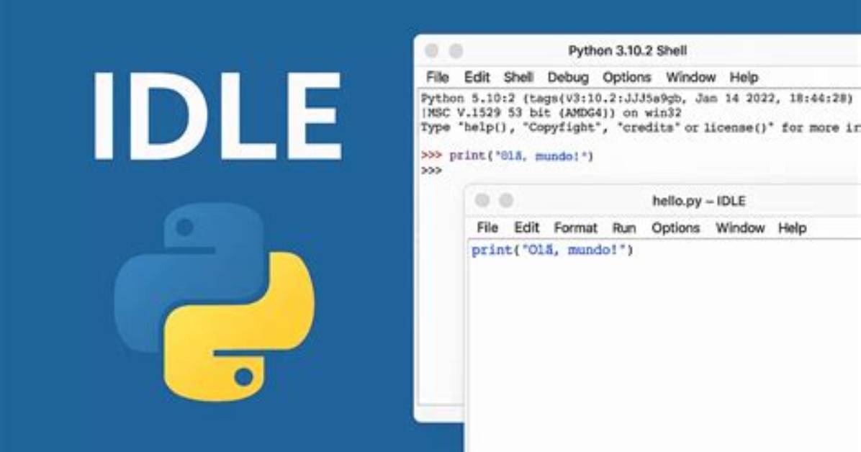
Task: Click first window control of hello.py window
Action: pyautogui.click(x=482, y=201)
